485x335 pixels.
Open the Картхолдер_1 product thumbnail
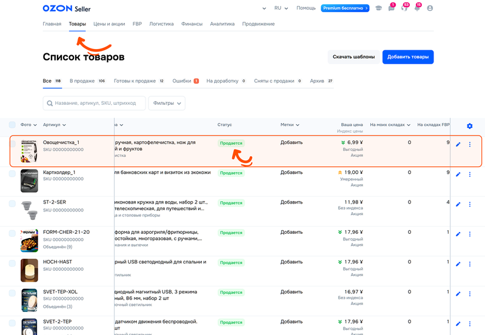coord(29,181)
